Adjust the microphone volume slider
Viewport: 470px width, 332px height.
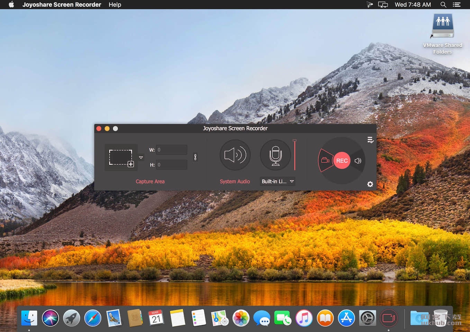pos(295,155)
